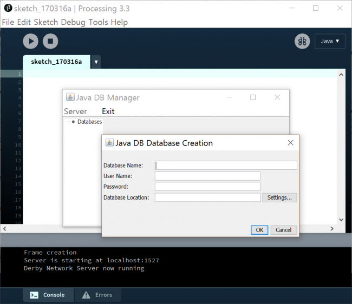This screenshot has height=304, width=352.
Task: Close the Processing window
Action: [340, 8]
